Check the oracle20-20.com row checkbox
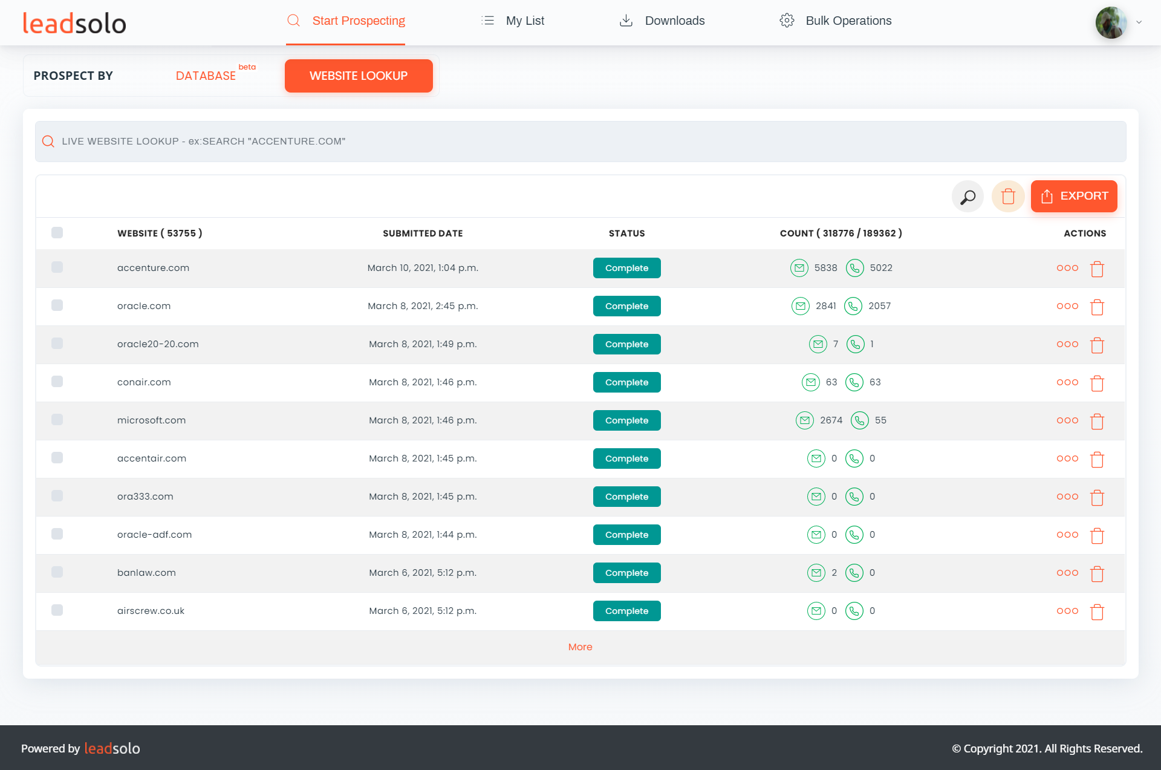This screenshot has width=1161, height=770. click(57, 344)
